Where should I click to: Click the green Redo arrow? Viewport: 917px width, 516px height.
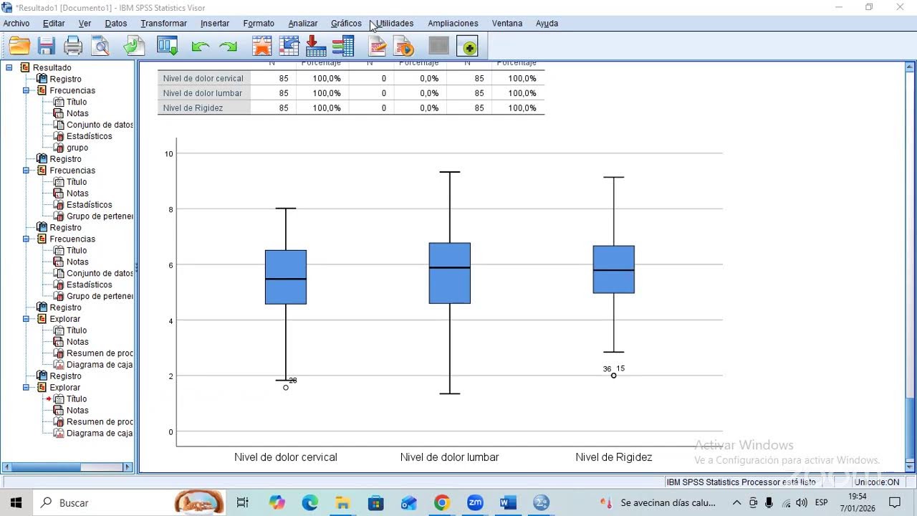(228, 47)
